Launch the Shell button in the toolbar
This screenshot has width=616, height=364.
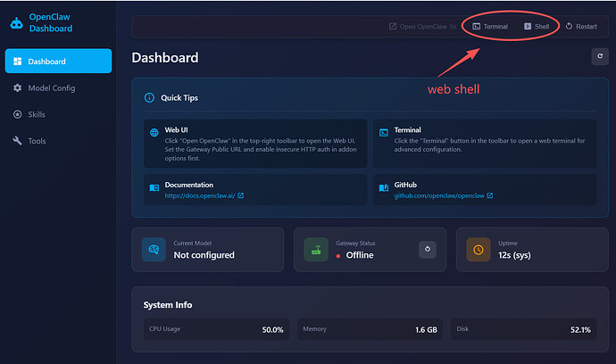point(537,26)
